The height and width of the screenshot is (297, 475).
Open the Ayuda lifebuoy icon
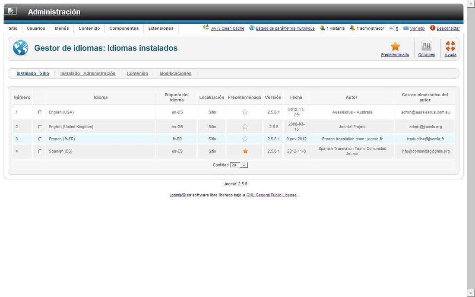pos(450,46)
